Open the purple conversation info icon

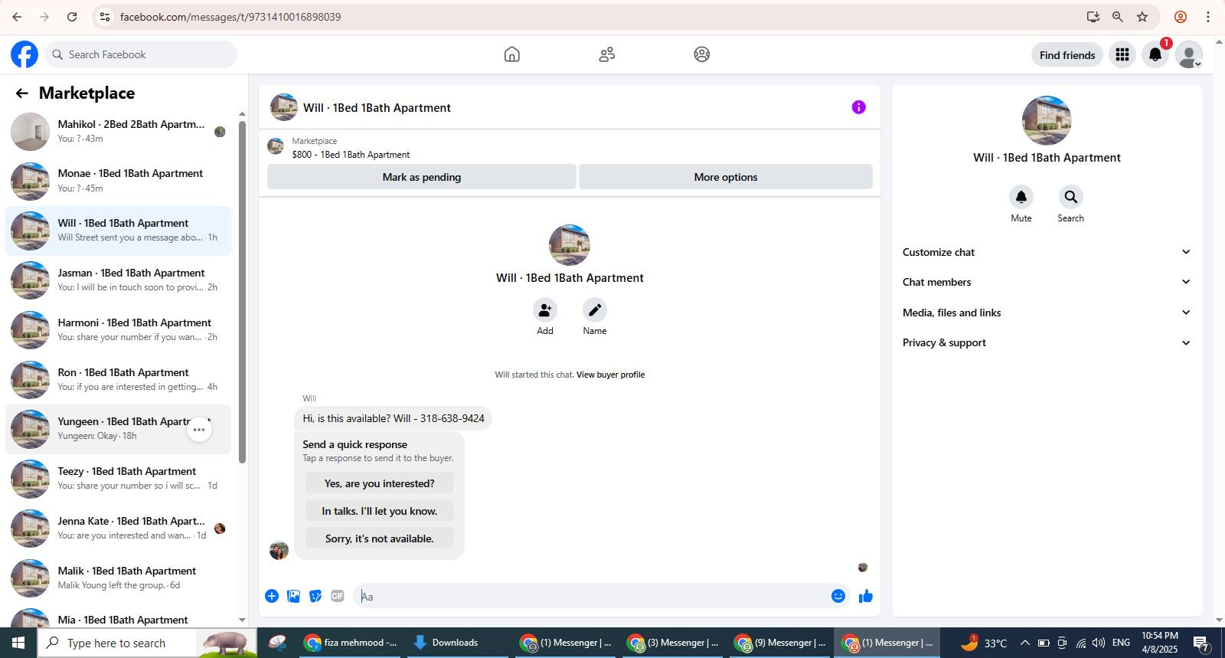click(x=859, y=107)
